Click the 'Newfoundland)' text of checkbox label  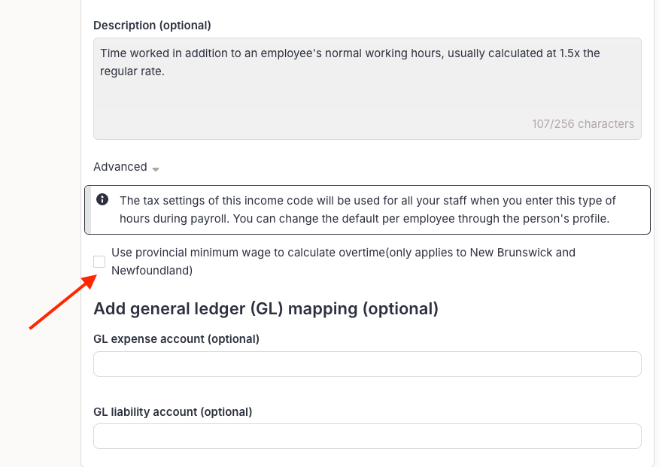point(152,271)
